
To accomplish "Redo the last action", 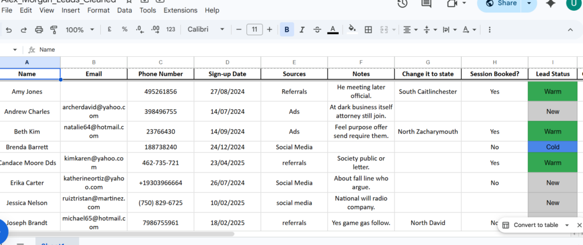I will click(23, 30).
